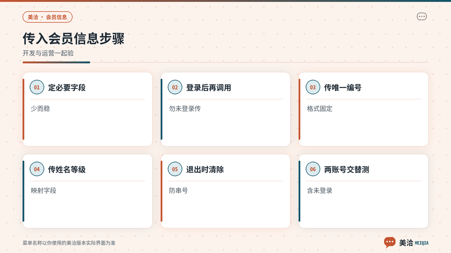Viewport: 451px width, 253px height.
Task: Click the 登录后再调用 card heading
Action: point(209,88)
